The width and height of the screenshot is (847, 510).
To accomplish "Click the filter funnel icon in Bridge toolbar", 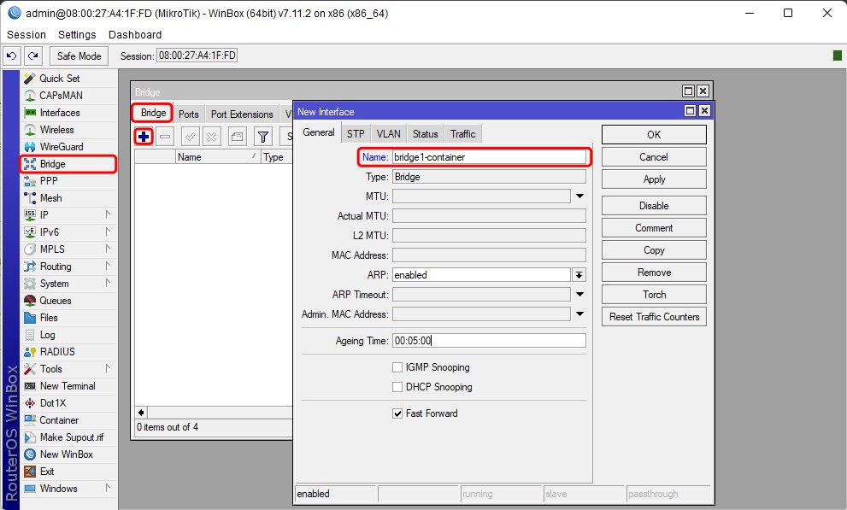I will (x=263, y=137).
